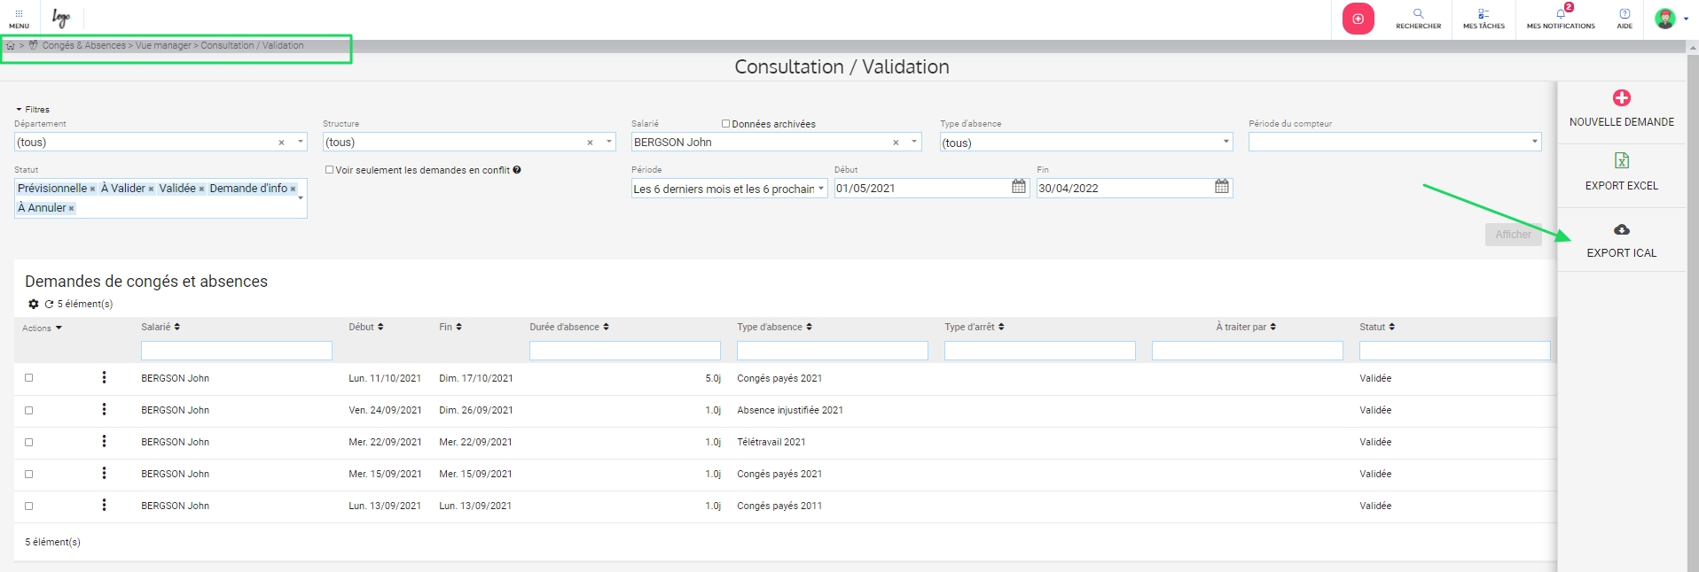This screenshot has height=572, width=1699.
Task: Go to Vue manager breadcrumb
Action: (x=163, y=46)
